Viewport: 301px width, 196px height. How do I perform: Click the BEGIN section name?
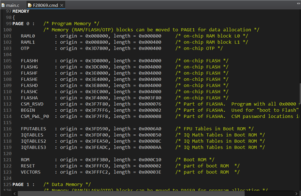(29, 110)
